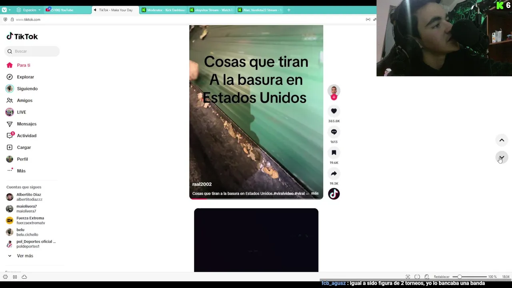Switch to Moderator Kick Dashboard tab

(164, 10)
